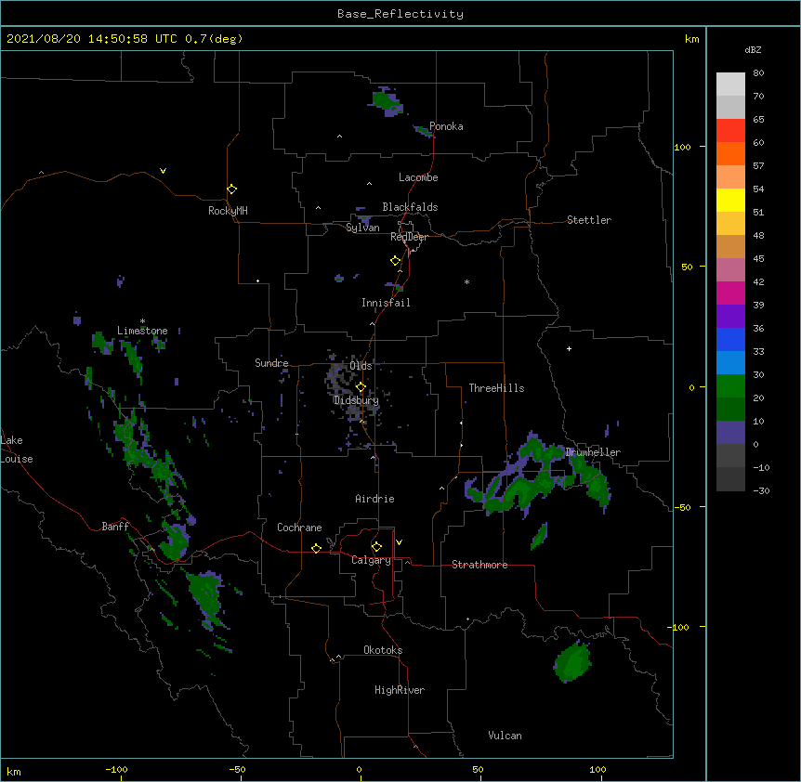Click the Limestone label

142,331
